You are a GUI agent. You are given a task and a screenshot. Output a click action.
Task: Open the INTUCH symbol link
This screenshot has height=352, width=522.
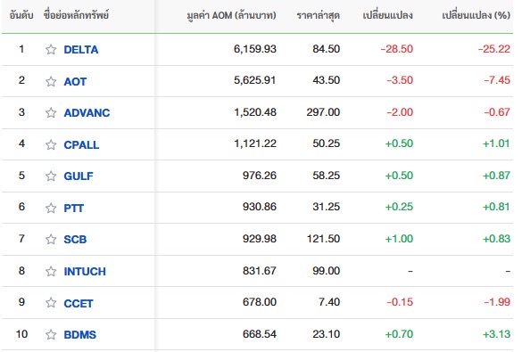click(x=85, y=271)
